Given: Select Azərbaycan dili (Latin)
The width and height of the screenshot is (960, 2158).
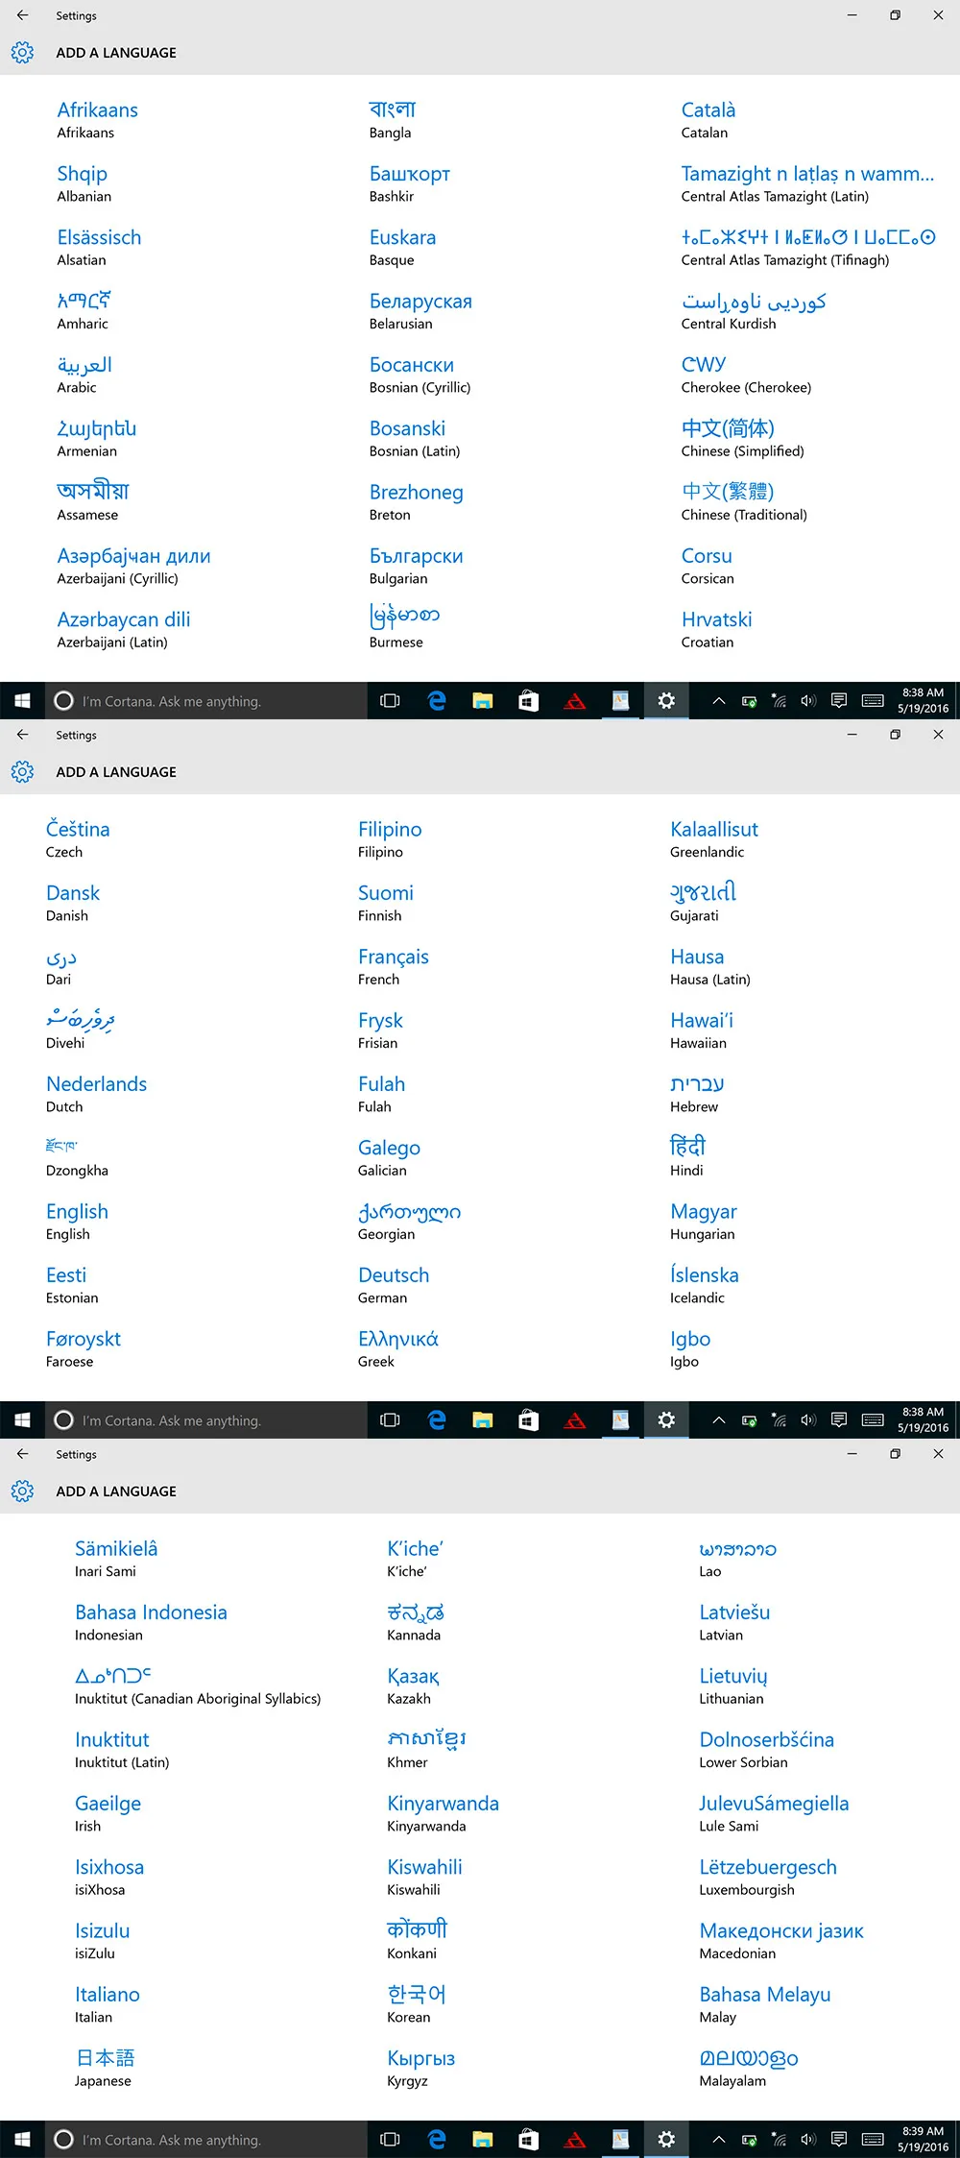Looking at the screenshot, I should 124,629.
